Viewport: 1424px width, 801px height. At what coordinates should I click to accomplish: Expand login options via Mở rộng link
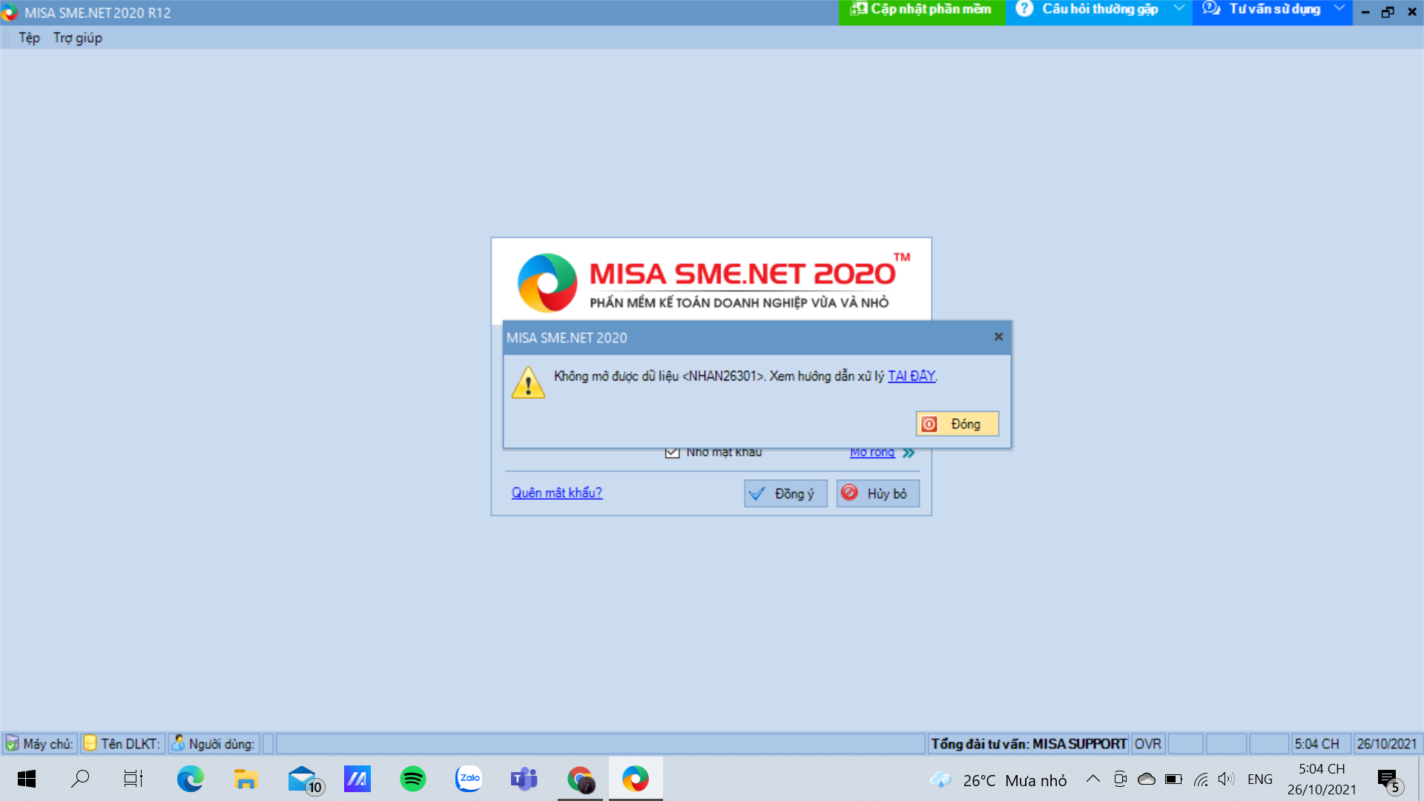coord(872,452)
